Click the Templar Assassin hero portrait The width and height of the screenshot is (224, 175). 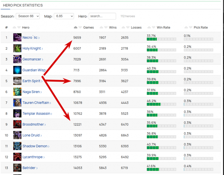pos(17,113)
